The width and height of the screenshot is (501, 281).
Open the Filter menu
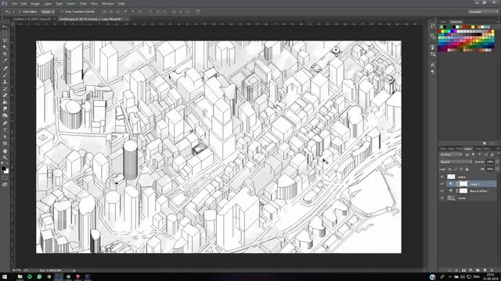pos(83,3)
